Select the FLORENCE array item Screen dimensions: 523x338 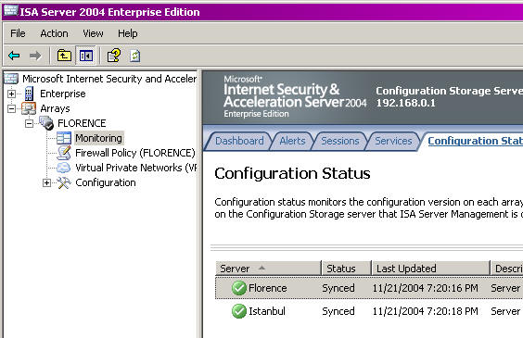pos(82,123)
